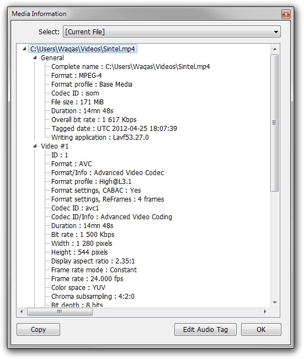Select the Format profile High@L3.1 entry
The height and width of the screenshot is (359, 304).
tap(91, 182)
